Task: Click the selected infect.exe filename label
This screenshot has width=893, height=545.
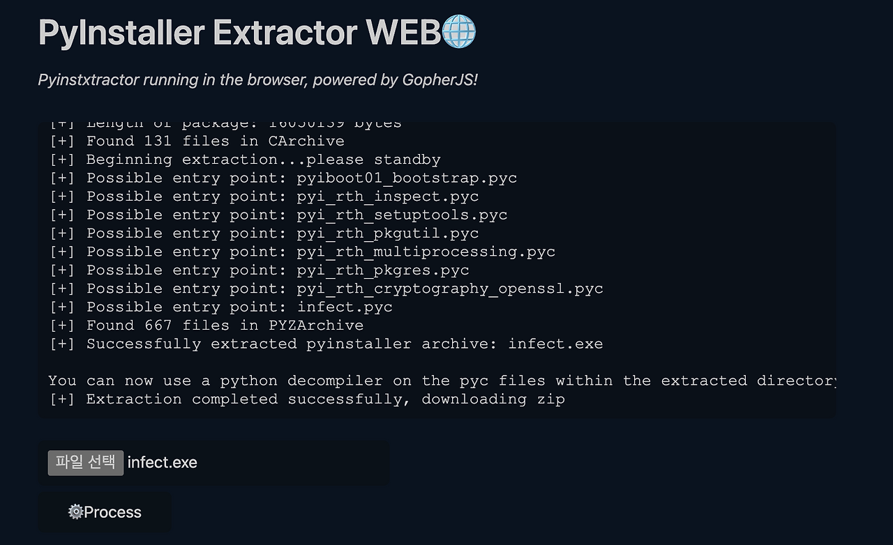Action: coord(163,463)
